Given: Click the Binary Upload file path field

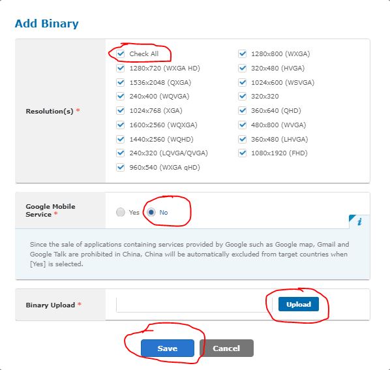Looking at the screenshot, I should (194, 305).
